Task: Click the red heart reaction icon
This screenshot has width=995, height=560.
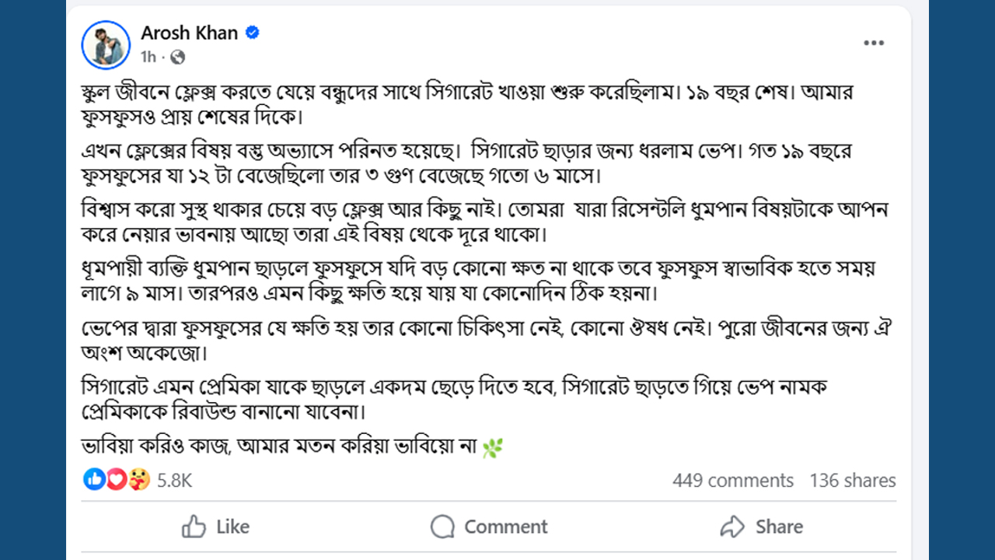Action: click(x=116, y=480)
